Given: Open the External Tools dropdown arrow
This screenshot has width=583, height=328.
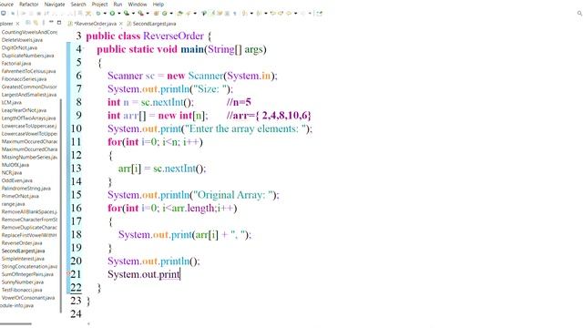Looking at the screenshot, I should (x=148, y=14).
